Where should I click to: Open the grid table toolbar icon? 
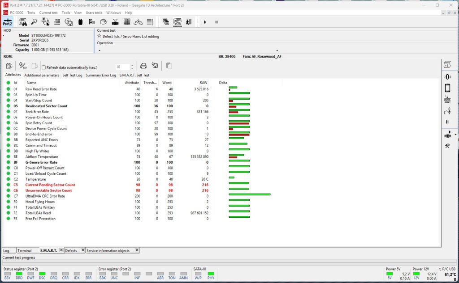point(127,22)
